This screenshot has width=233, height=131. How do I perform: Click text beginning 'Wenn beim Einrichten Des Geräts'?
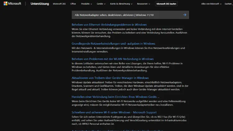(129, 103)
